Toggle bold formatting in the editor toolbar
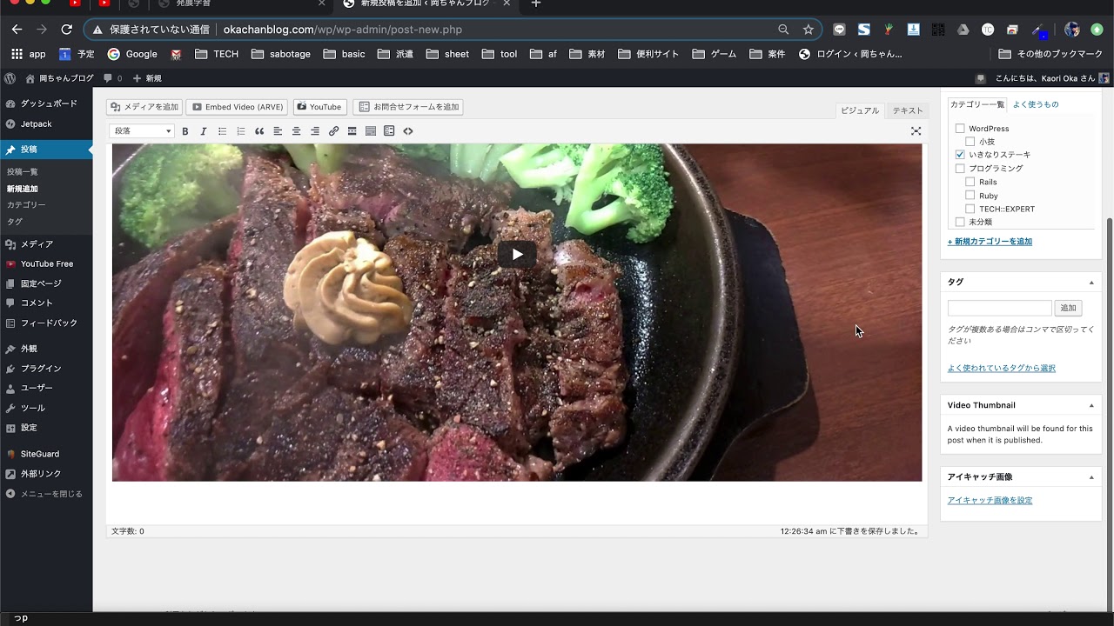Viewport: 1114px width, 626px height. click(x=185, y=131)
